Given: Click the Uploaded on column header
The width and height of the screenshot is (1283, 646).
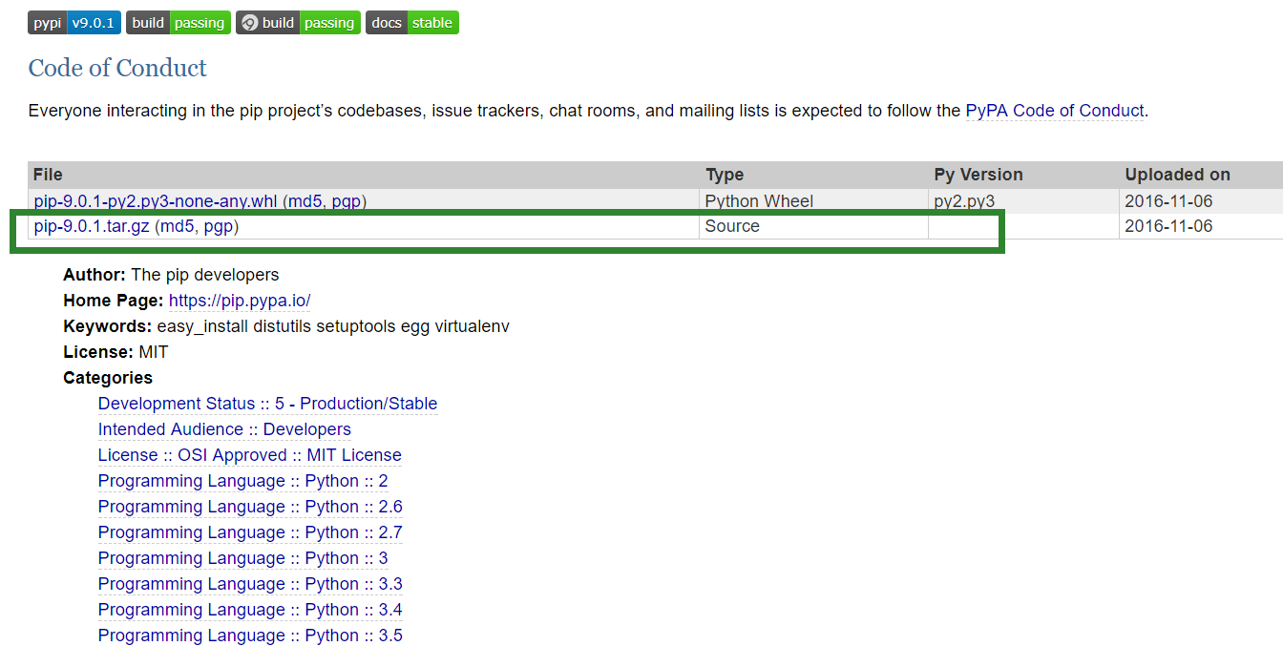Looking at the screenshot, I should (x=1177, y=175).
